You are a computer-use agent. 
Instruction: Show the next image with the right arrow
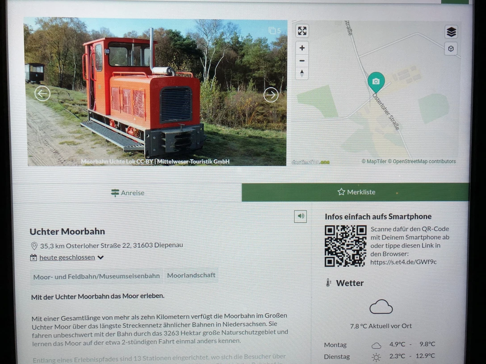point(271,95)
